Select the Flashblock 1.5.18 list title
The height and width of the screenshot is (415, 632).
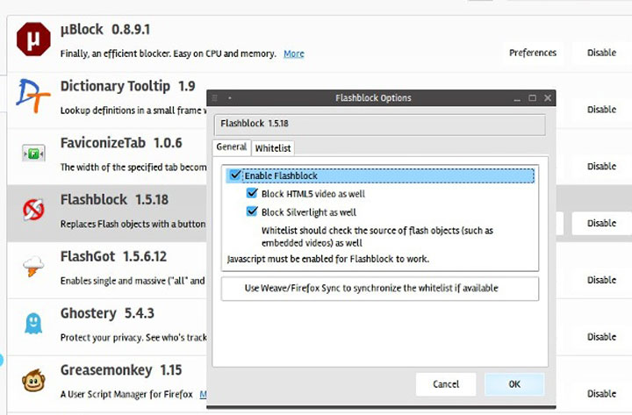(114, 200)
